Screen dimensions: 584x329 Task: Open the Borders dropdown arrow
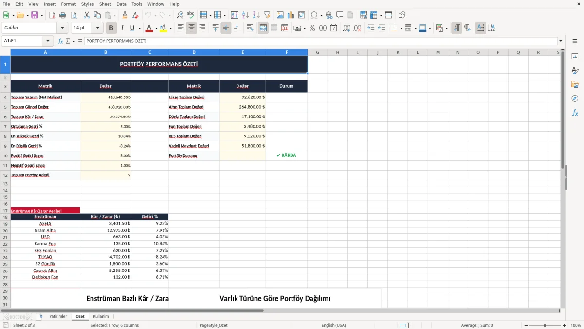pos(401,28)
